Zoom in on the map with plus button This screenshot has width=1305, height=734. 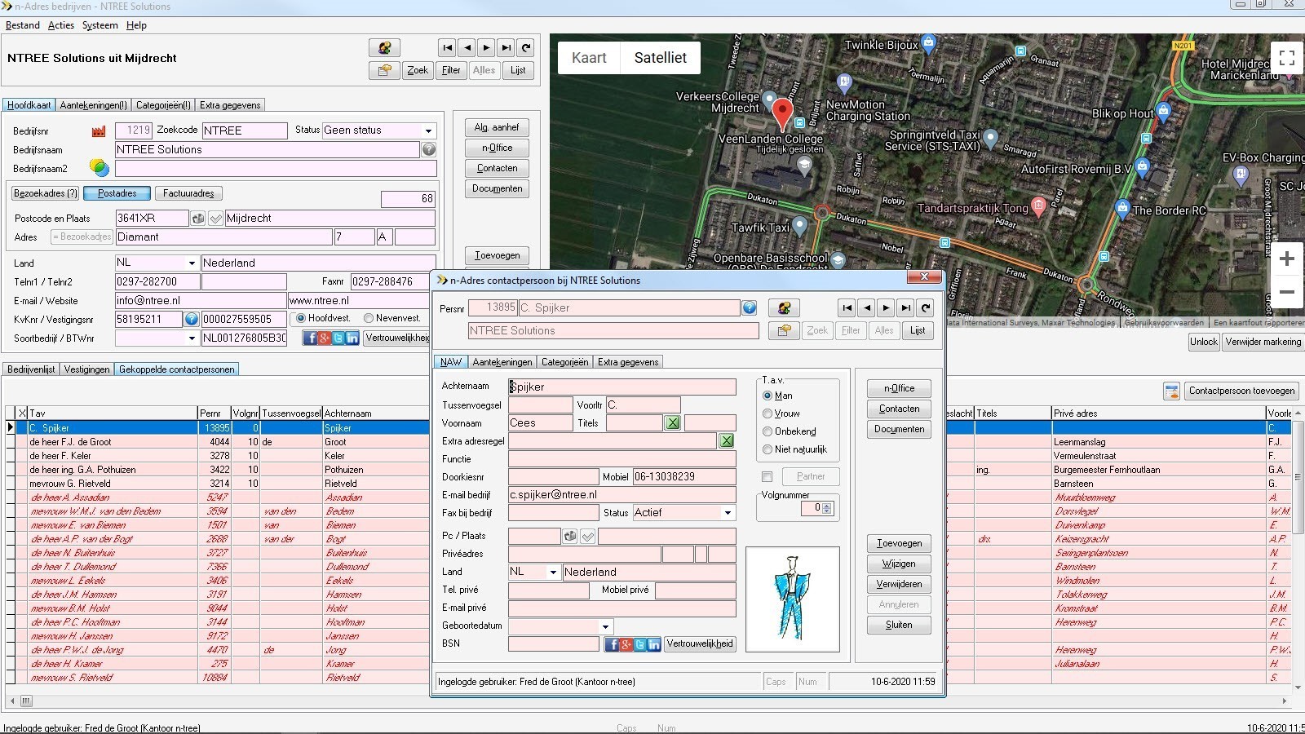[1286, 259]
